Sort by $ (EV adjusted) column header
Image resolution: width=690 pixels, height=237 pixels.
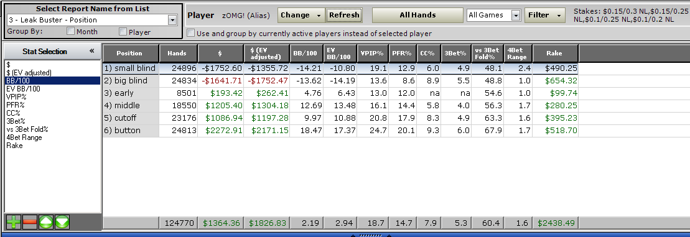click(267, 53)
